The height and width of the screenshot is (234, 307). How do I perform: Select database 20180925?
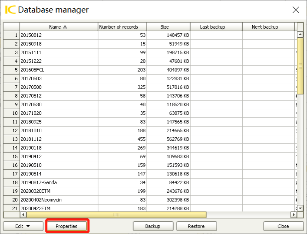[x=59, y=122]
